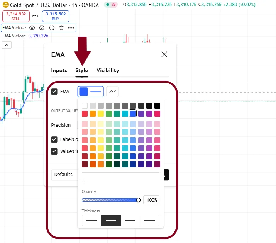Open EMA source code braces icon
This screenshot has height=243, width=276.
[x=51, y=28]
